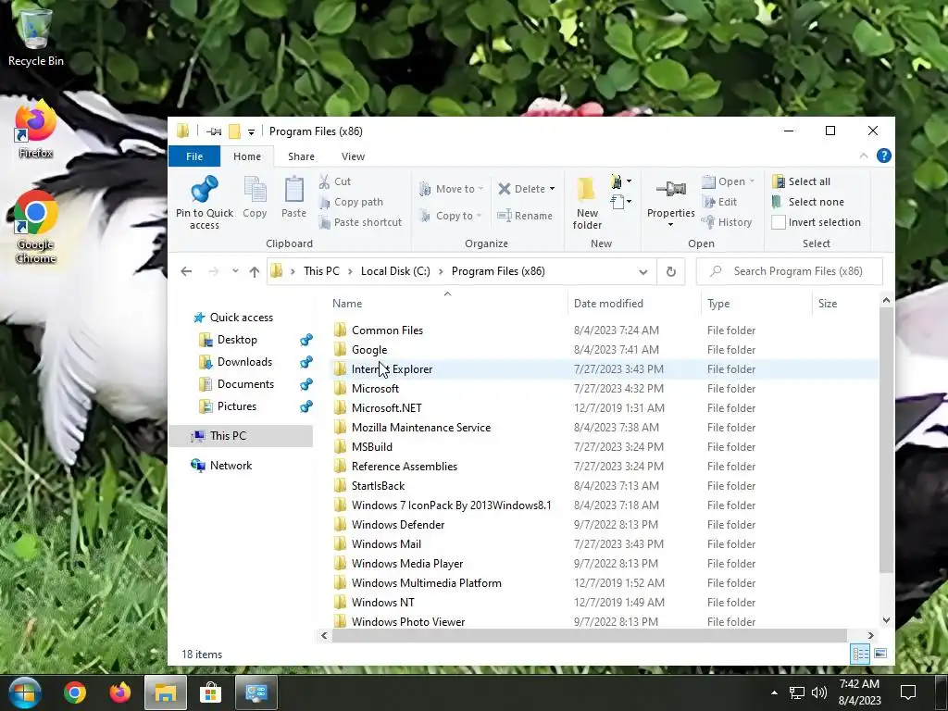Click the New folder icon
948x711 pixels.
coord(586,190)
